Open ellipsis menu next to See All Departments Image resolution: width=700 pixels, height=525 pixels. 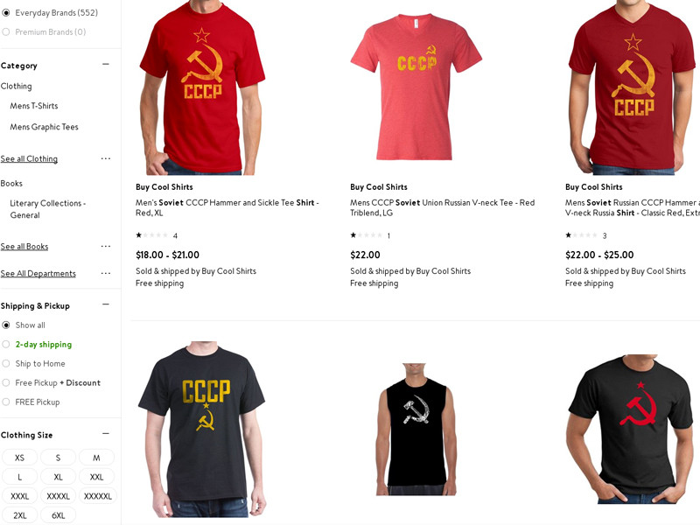coord(106,273)
